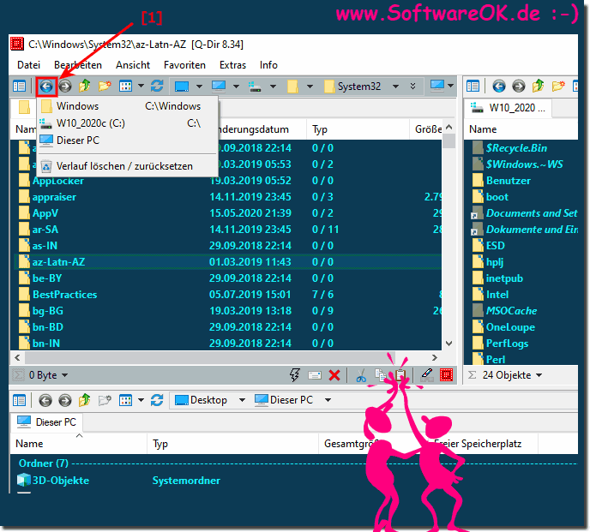590x532 pixels.
Task: Select W10_2020c (C:) in history popup
Action: 127,123
